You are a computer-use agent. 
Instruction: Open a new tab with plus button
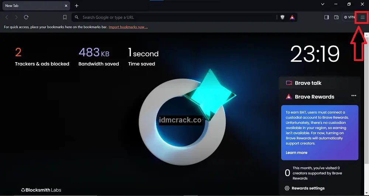(76, 6)
